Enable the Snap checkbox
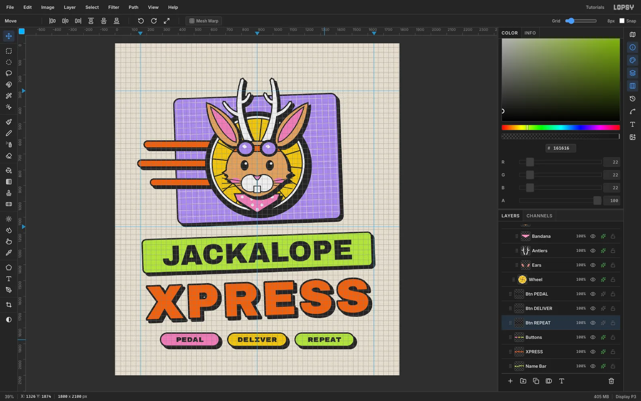641x401 pixels. 622,21
